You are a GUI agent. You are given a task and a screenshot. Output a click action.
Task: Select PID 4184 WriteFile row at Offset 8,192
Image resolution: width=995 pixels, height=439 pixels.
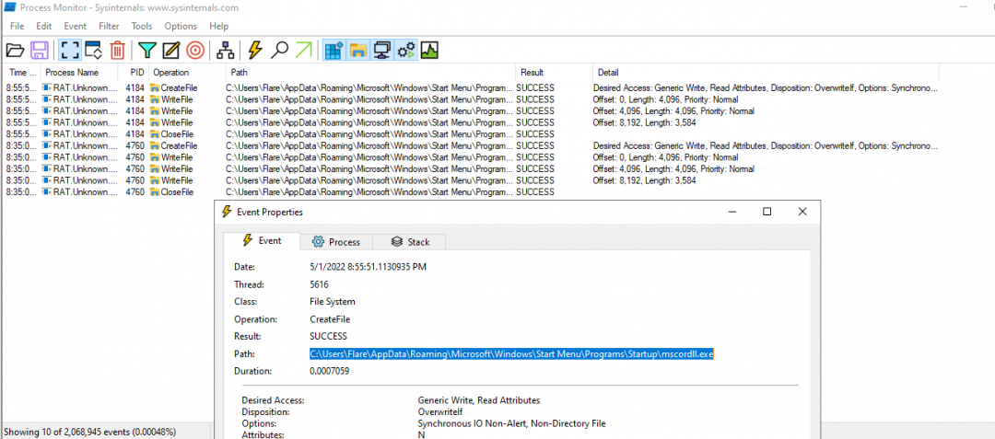pos(472,122)
